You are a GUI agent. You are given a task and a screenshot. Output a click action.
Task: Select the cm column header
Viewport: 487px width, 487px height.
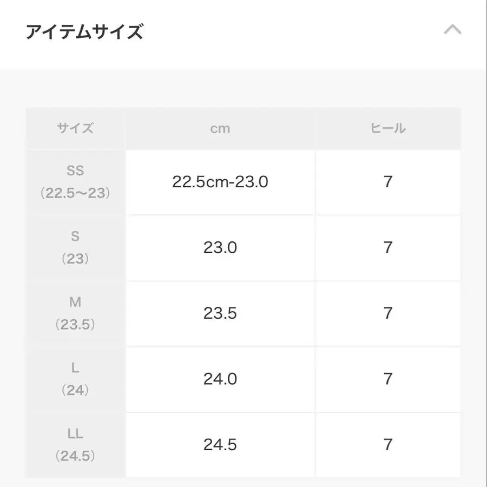pyautogui.click(x=220, y=128)
